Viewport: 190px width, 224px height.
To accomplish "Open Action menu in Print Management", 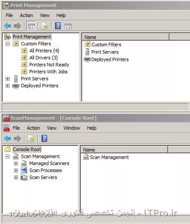I will tap(26, 15).
